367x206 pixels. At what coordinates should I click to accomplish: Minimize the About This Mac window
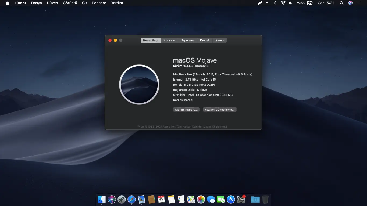(115, 40)
